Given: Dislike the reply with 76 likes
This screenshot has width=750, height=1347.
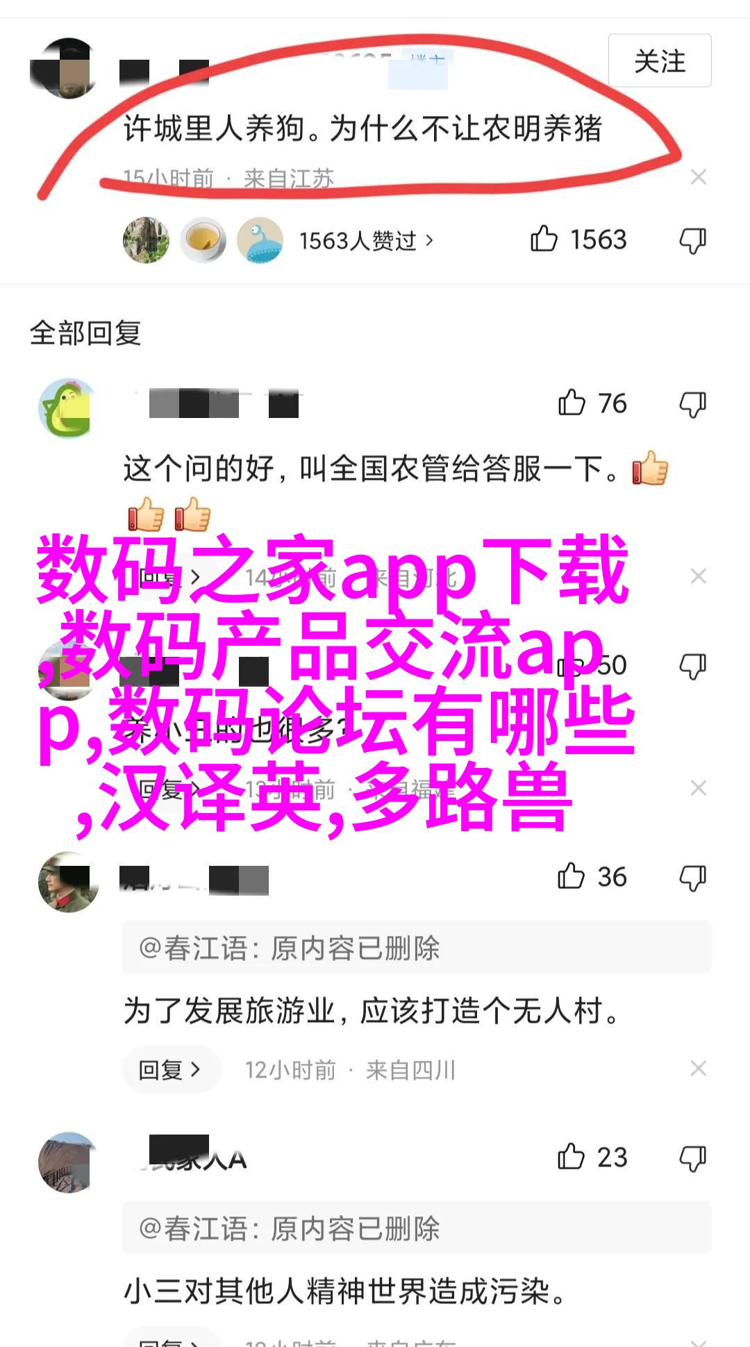Looking at the screenshot, I should tap(692, 404).
